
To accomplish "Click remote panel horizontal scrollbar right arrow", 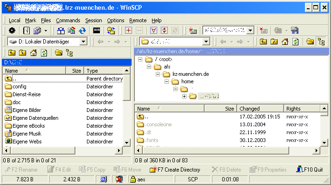I will click(316, 150).
